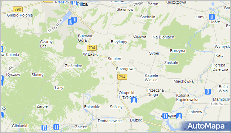The height and width of the screenshot is (133, 231).
Task: Select the Bukowa Góra label
Action: [x=85, y=38]
